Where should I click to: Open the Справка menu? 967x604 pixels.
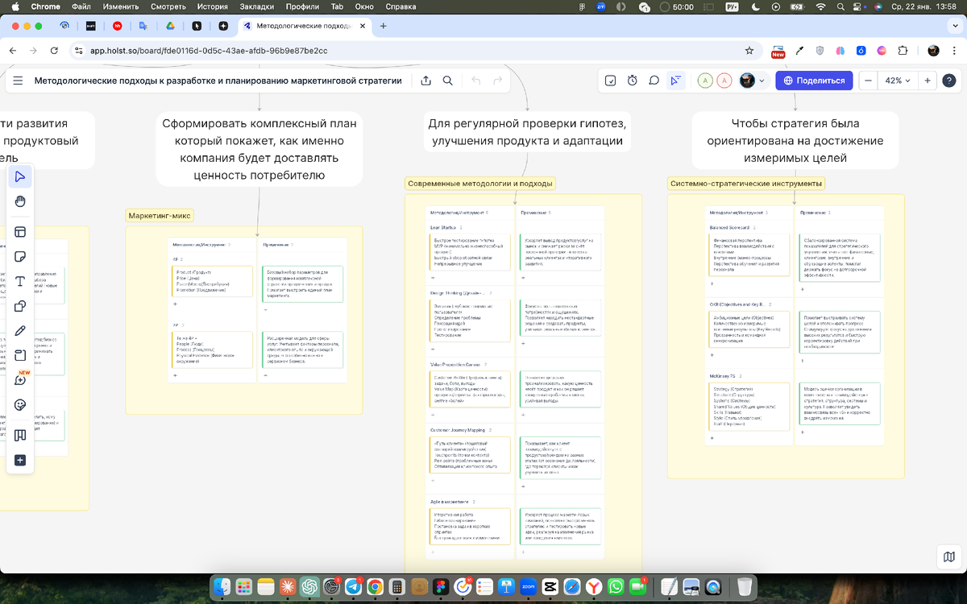[401, 6]
